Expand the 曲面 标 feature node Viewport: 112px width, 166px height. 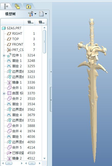coord(4,93)
